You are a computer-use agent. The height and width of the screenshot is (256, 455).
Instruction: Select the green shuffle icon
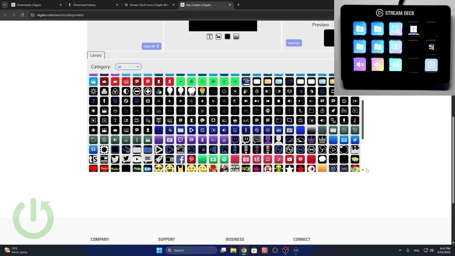(235, 81)
